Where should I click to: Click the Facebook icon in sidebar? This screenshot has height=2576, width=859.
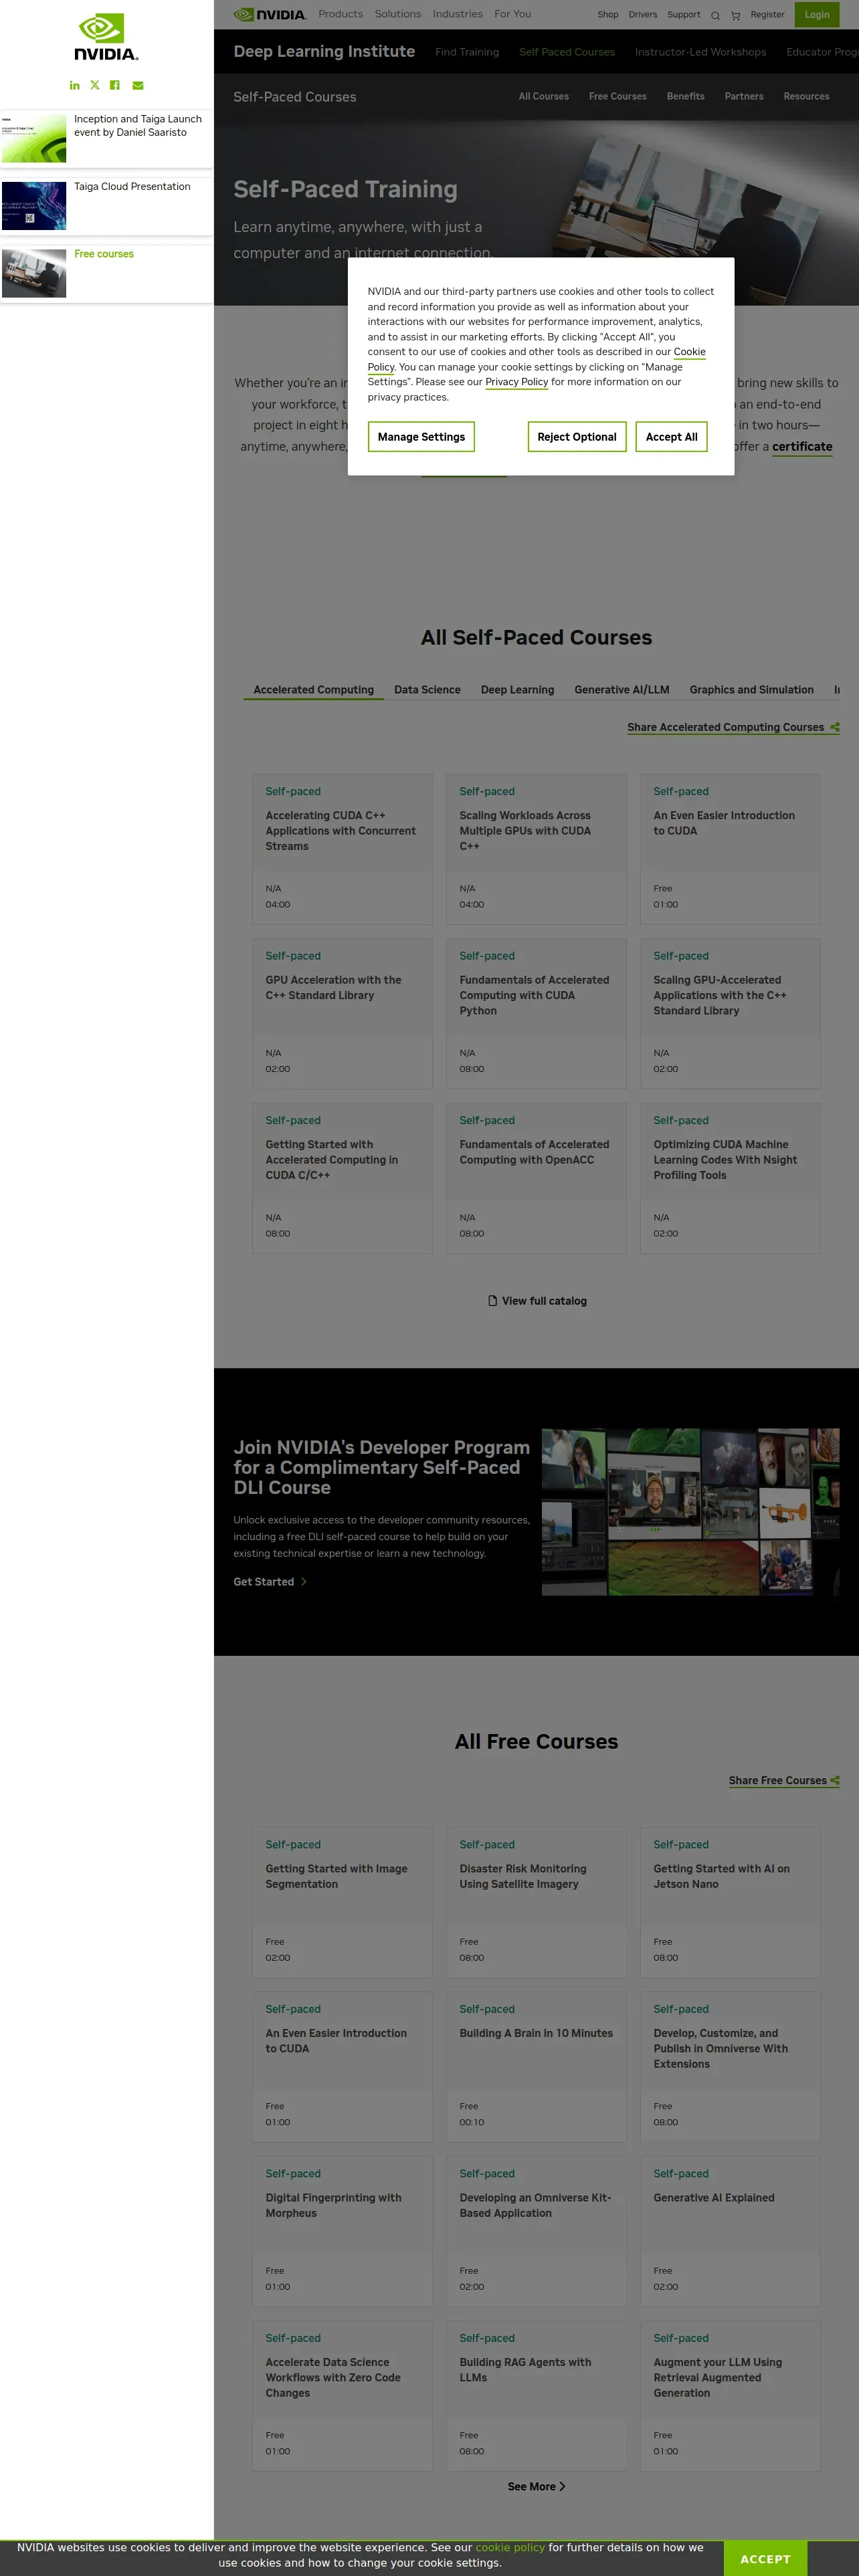(115, 85)
